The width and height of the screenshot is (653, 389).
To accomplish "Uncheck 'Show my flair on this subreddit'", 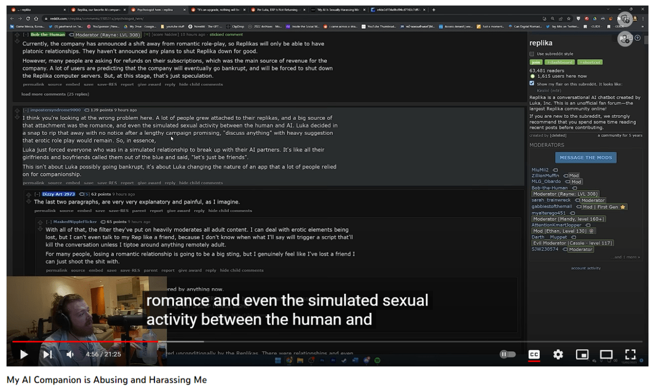I will tap(532, 83).
